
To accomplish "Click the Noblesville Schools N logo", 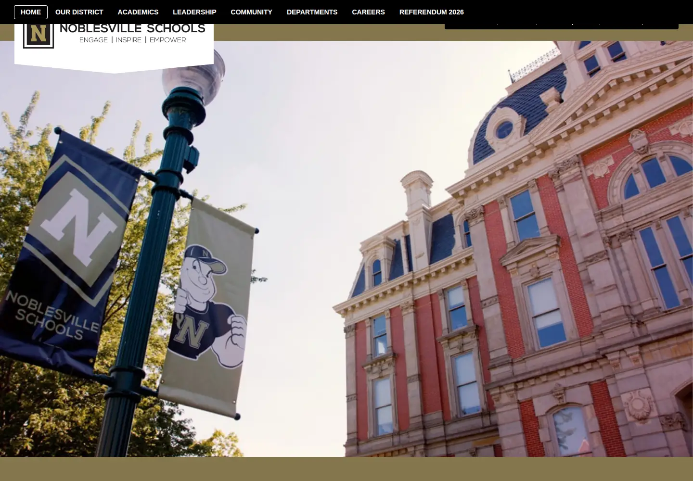I will [38, 36].
